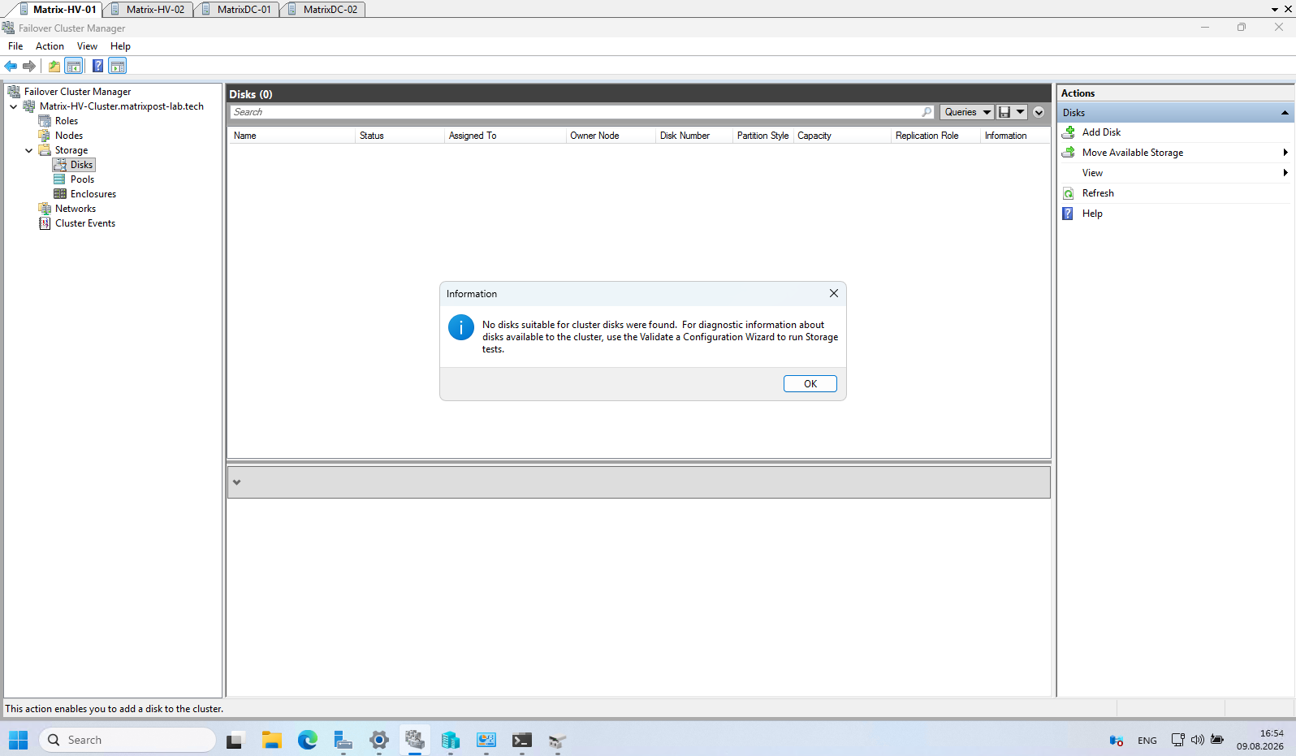Click the magnifier search icon
The height and width of the screenshot is (756, 1296).
click(x=927, y=112)
